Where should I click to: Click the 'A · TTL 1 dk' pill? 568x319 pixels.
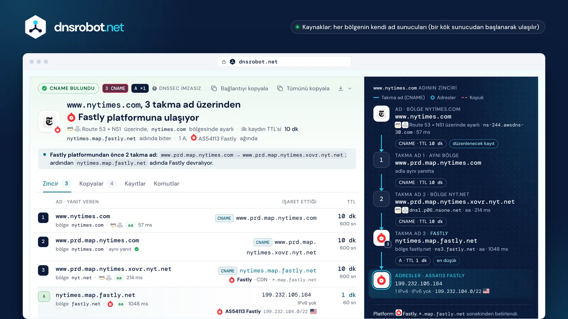click(413, 261)
